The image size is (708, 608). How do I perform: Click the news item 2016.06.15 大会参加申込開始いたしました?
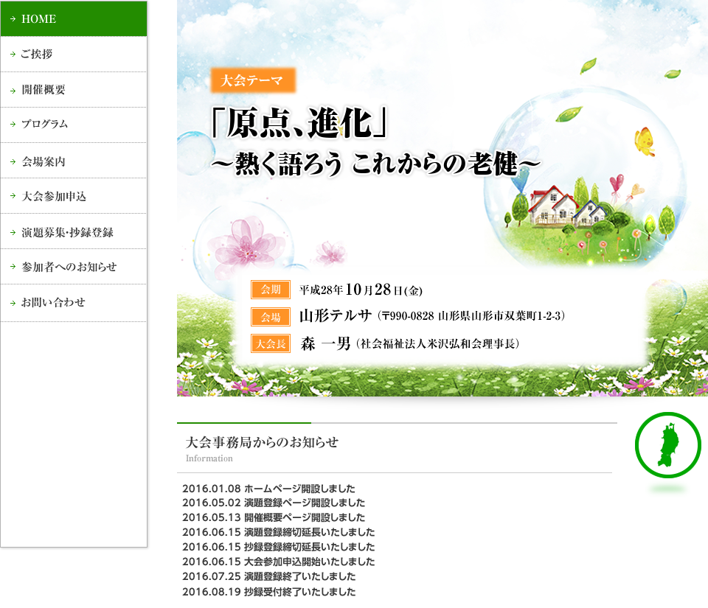[279, 562]
